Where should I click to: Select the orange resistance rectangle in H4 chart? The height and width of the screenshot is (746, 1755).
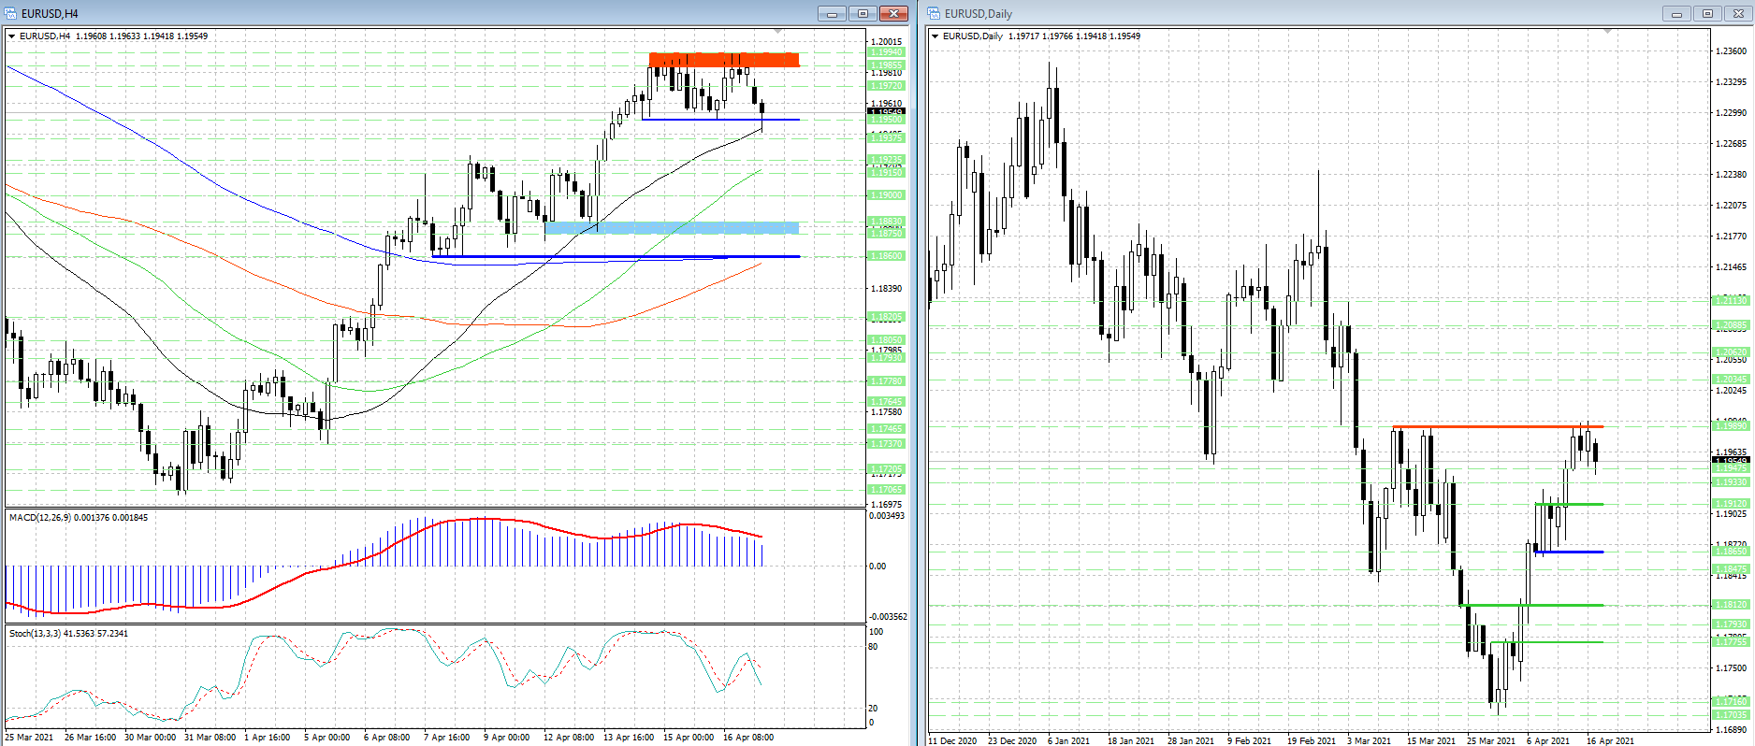(724, 60)
